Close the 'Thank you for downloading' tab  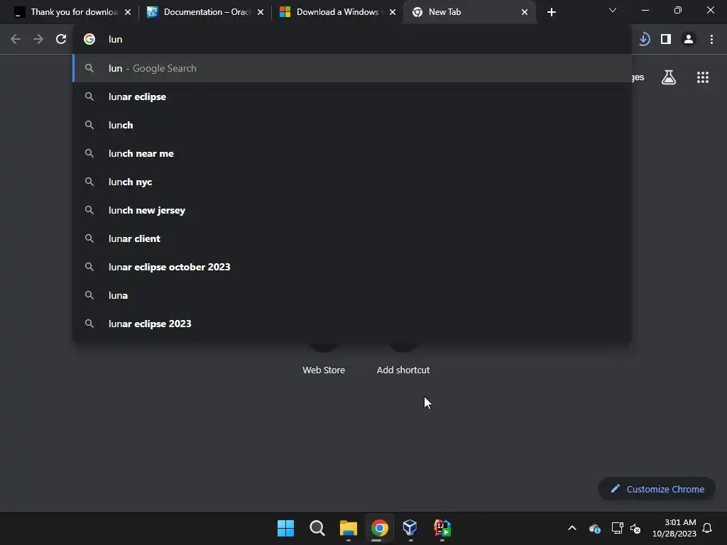pos(128,13)
